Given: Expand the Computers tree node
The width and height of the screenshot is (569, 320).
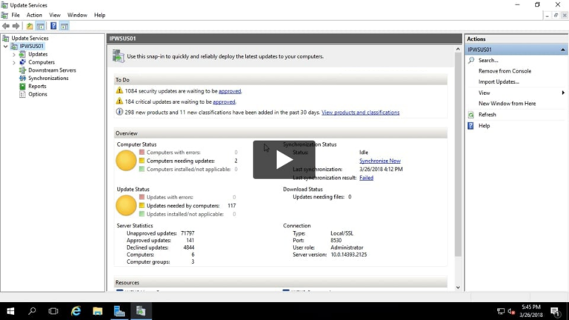Looking at the screenshot, I should point(13,63).
